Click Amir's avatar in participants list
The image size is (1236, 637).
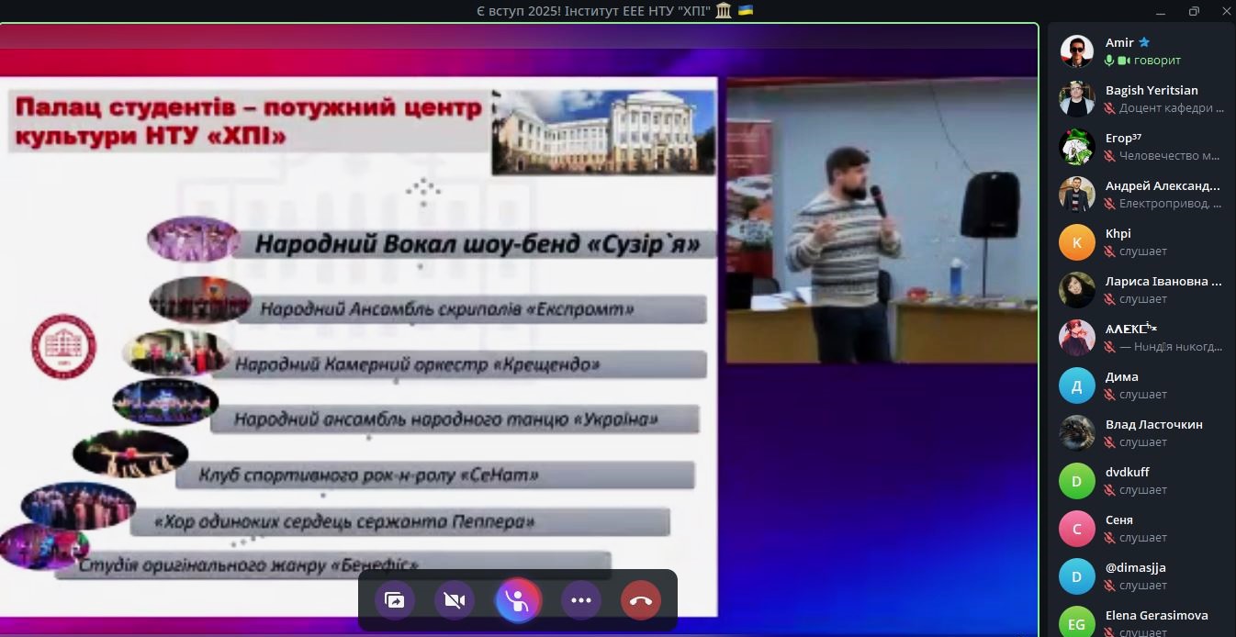(x=1077, y=51)
